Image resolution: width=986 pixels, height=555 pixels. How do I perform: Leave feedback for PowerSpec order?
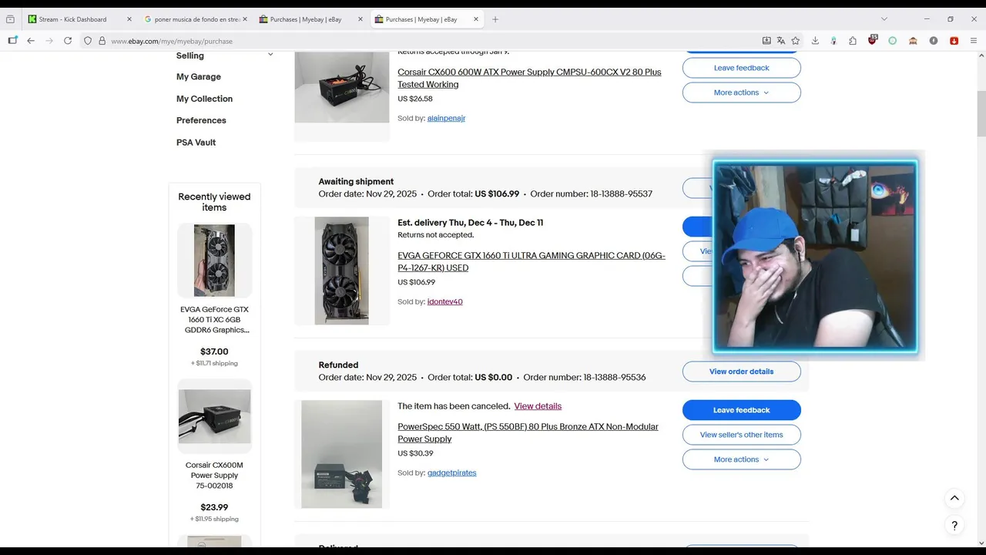pyautogui.click(x=741, y=410)
